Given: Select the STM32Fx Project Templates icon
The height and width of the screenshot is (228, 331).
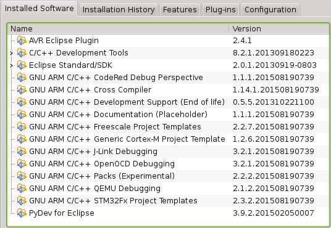Looking at the screenshot, I should click(x=22, y=201).
